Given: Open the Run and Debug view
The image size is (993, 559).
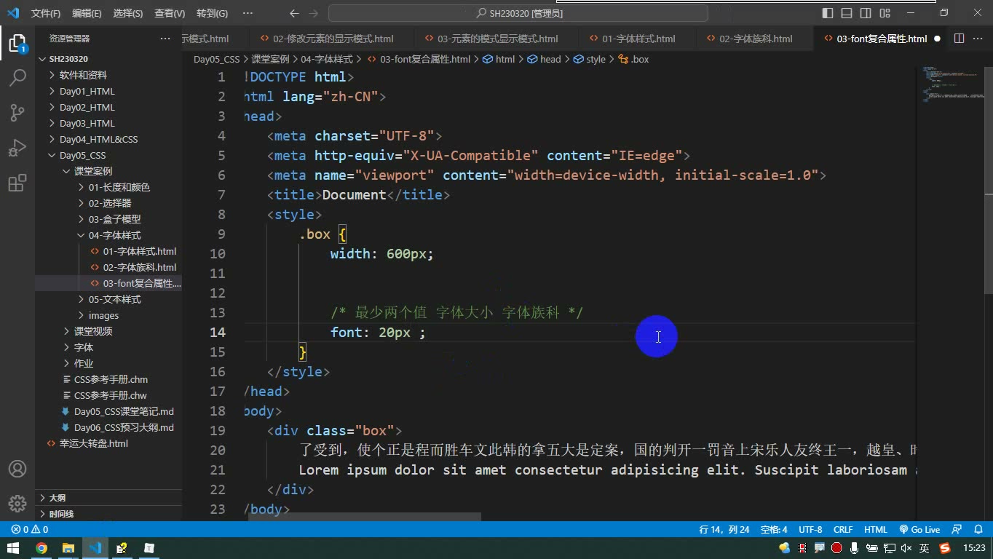Looking at the screenshot, I should (17, 148).
